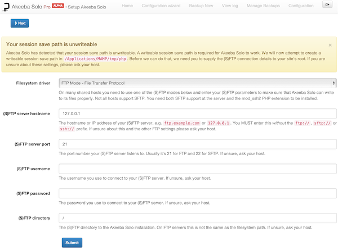This screenshot has width=338, height=250.
Task: Submit the FTP connection form
Action: (x=72, y=243)
